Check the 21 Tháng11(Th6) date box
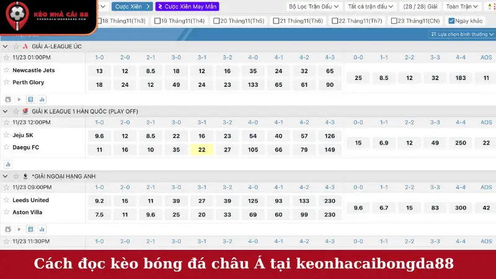 click(x=276, y=21)
